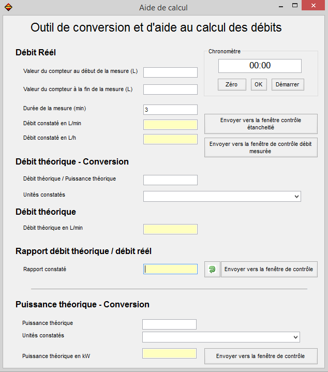Viewport: 328px width, 372px height.
Task: Click the green refresh icon beside Rapport constaté
Action: (212, 269)
